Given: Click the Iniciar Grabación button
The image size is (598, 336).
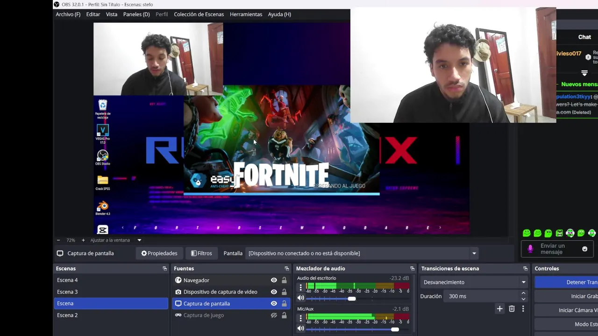Looking at the screenshot, I should 566,296.
